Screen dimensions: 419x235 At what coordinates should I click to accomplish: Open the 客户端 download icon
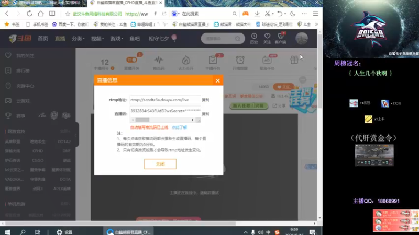[280, 38]
